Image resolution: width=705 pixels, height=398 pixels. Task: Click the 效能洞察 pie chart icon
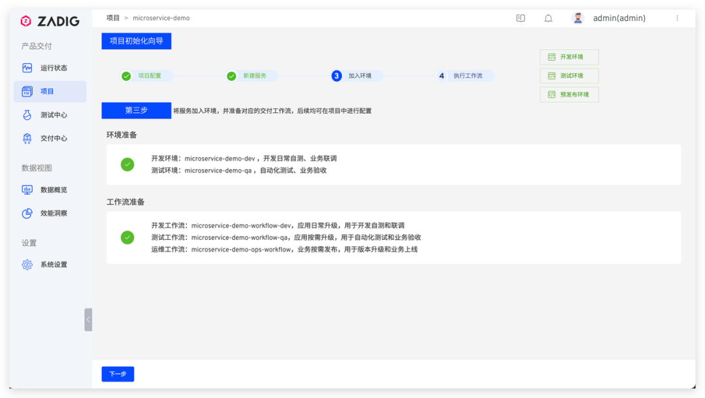tap(27, 213)
